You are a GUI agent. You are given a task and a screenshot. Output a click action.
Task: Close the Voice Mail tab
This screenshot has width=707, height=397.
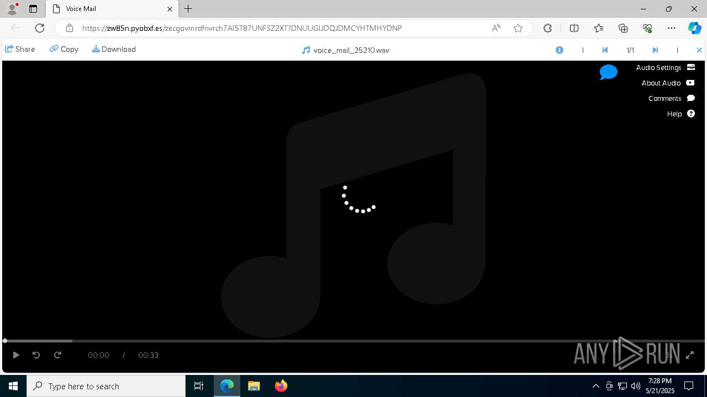(170, 9)
